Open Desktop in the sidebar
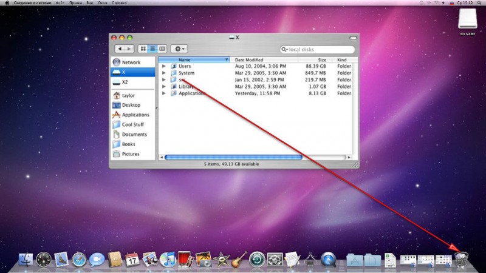 tap(132, 105)
